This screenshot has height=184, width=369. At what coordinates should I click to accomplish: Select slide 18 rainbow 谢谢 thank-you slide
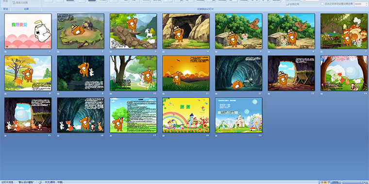coord(186,115)
